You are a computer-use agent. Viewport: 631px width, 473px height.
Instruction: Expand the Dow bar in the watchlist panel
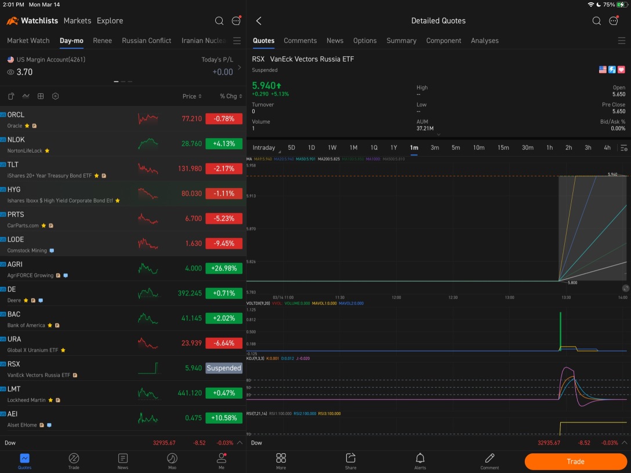click(x=240, y=442)
